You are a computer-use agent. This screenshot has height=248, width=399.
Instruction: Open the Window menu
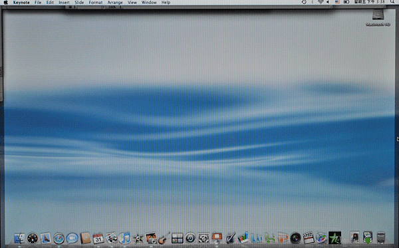(149, 2)
